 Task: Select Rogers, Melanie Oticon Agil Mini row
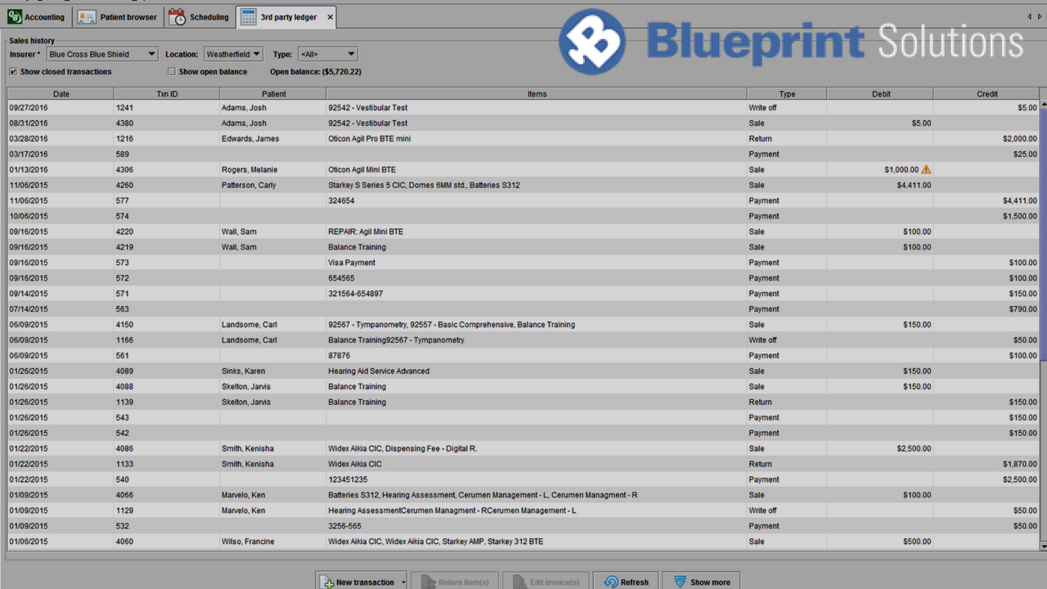(523, 170)
